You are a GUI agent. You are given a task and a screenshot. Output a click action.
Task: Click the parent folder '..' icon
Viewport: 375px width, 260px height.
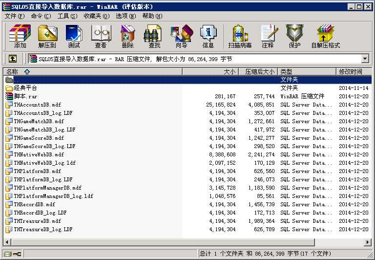(9, 80)
